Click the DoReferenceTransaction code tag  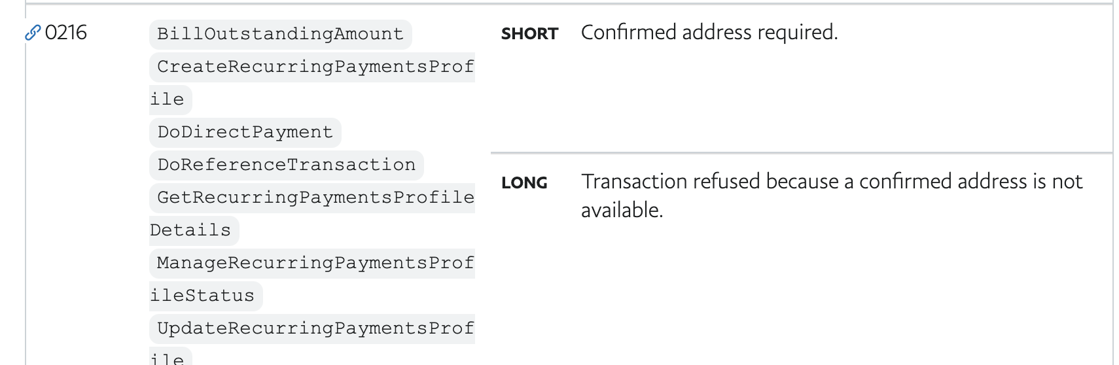tap(286, 165)
